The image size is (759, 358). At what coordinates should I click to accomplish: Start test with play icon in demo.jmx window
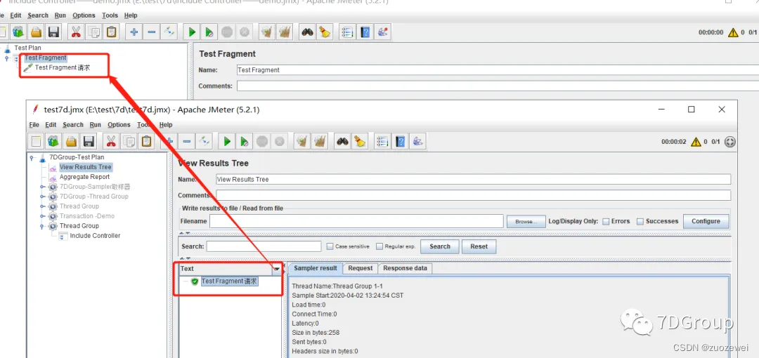(x=192, y=32)
